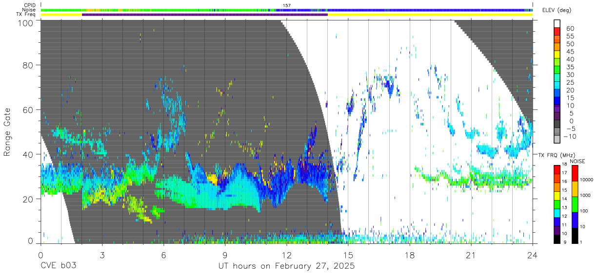Image resolution: width=599 pixels, height=276 pixels.
Task: Click the 80 tick on Range Gate axis
Action: pos(29,65)
